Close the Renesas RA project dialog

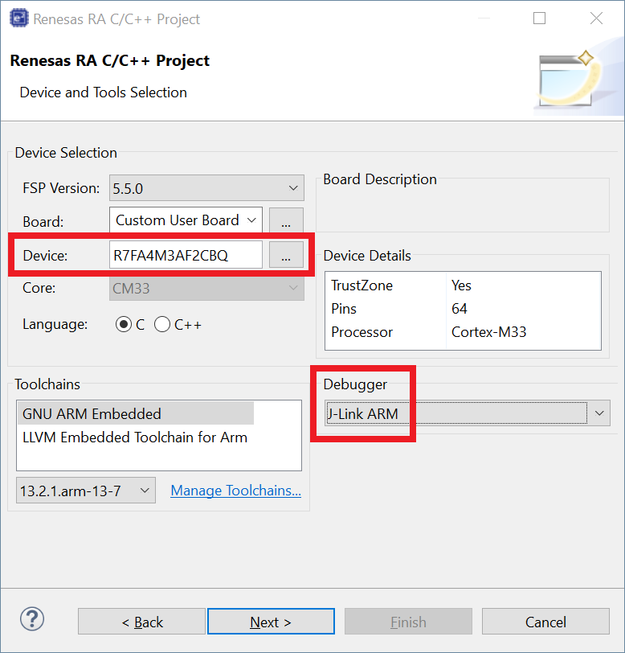[596, 18]
